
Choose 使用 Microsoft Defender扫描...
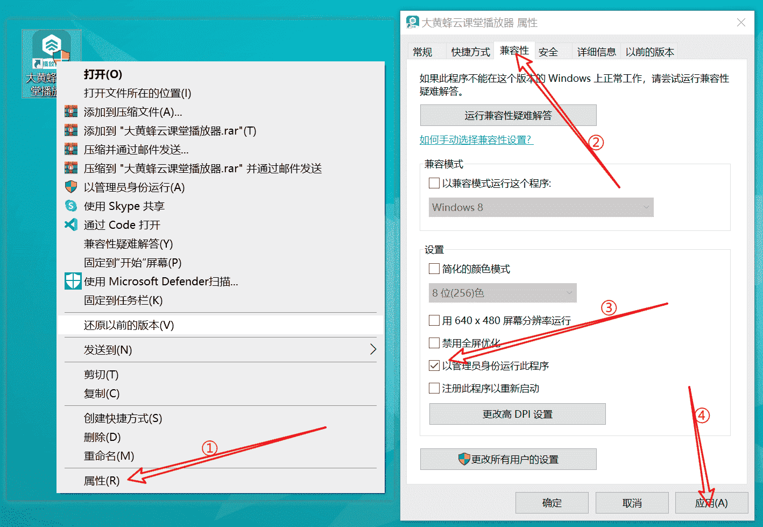[x=221, y=282]
